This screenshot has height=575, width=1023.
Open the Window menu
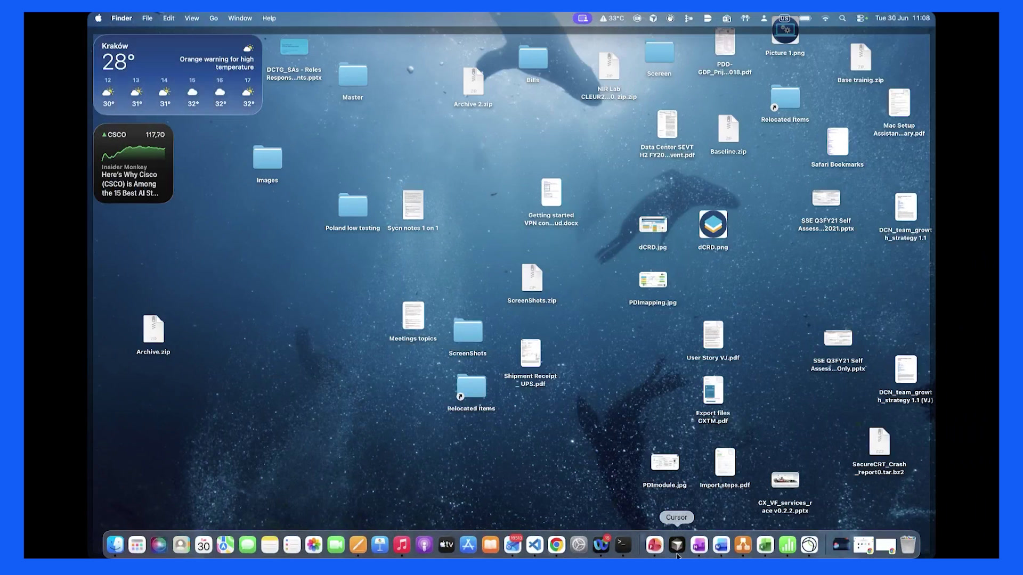pyautogui.click(x=240, y=18)
